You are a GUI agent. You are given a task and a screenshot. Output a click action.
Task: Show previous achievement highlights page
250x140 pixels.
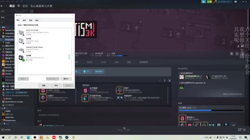[x=160, y=81]
